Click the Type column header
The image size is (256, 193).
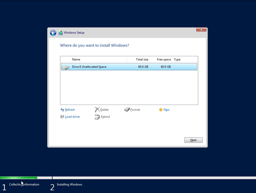pos(177,59)
